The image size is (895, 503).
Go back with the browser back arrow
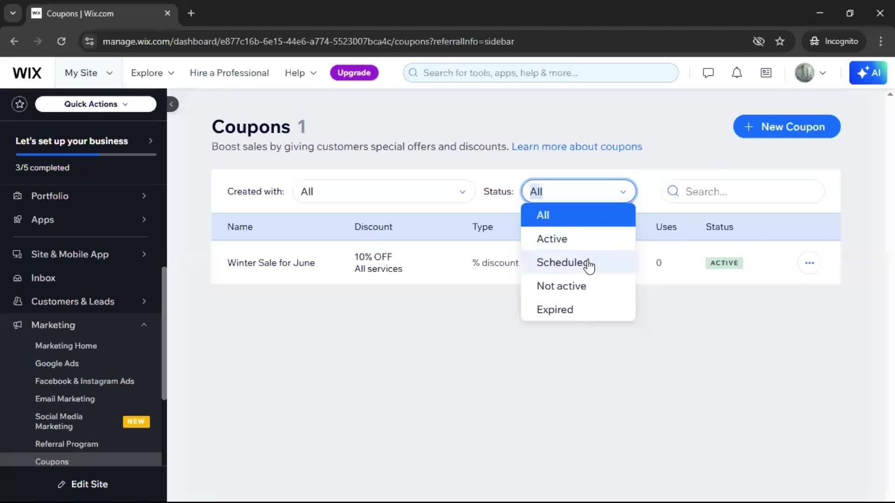pyautogui.click(x=14, y=41)
